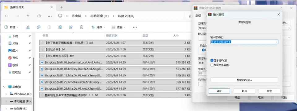
Task: Select the 新建文件夹 Explorer tab
Action: click(x=28, y=7)
